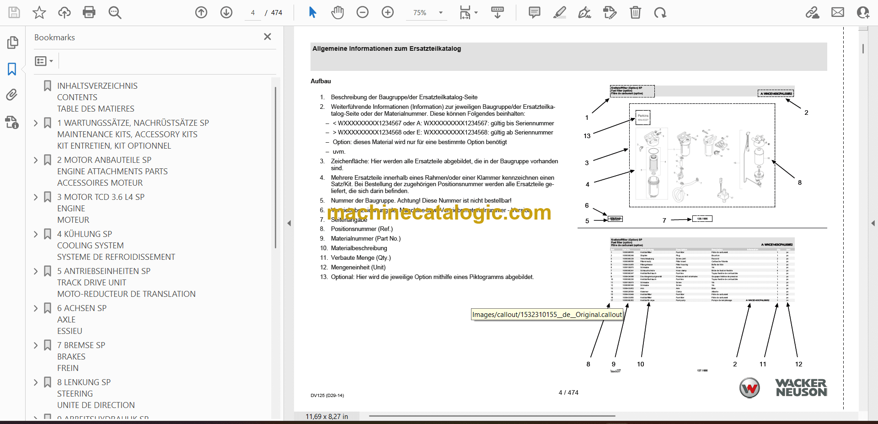Image resolution: width=878 pixels, height=424 pixels.
Task: Select the Hand pan tool
Action: [337, 12]
